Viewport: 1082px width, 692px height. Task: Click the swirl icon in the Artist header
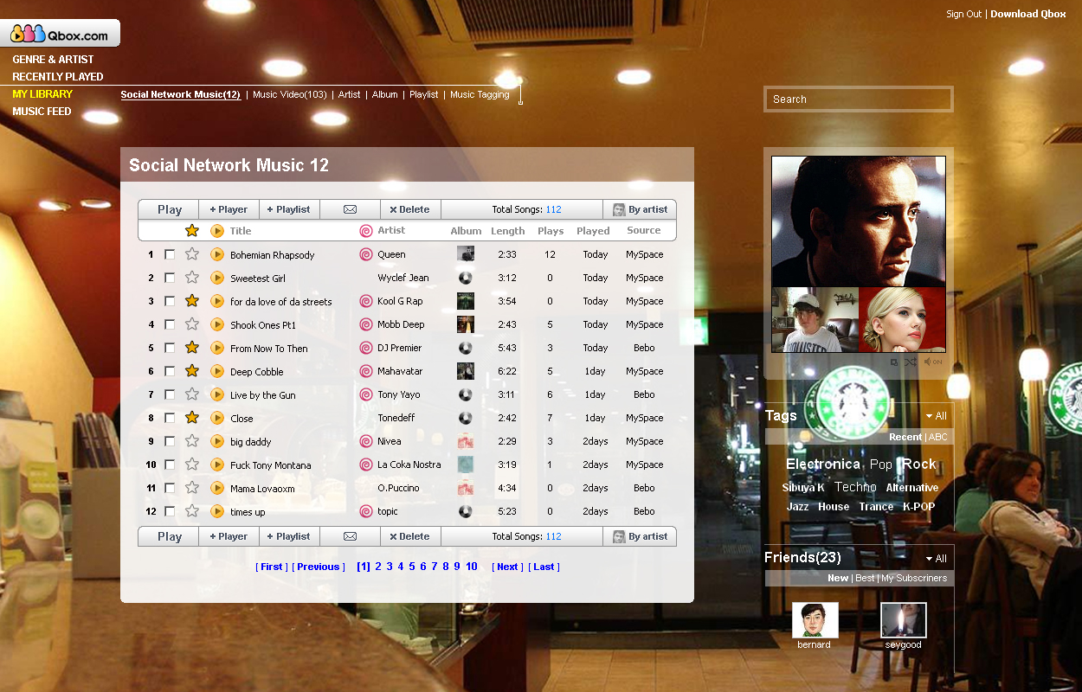click(x=366, y=230)
